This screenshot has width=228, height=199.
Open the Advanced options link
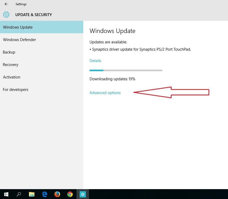(105, 93)
